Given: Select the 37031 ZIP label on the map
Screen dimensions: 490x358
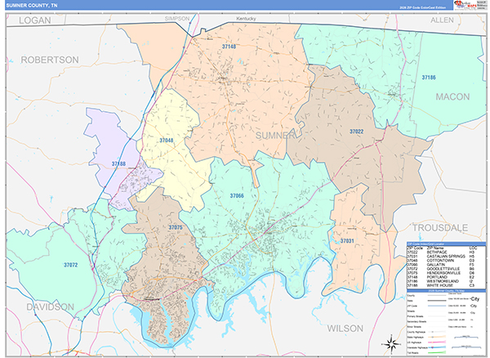Looking at the screenshot, I should pyautogui.click(x=347, y=241).
